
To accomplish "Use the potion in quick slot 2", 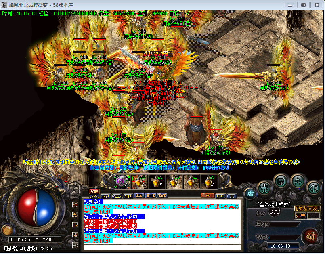I will [139, 182].
